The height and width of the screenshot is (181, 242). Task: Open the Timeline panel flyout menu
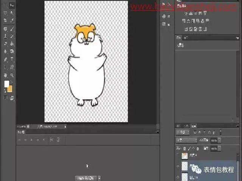[157, 132]
